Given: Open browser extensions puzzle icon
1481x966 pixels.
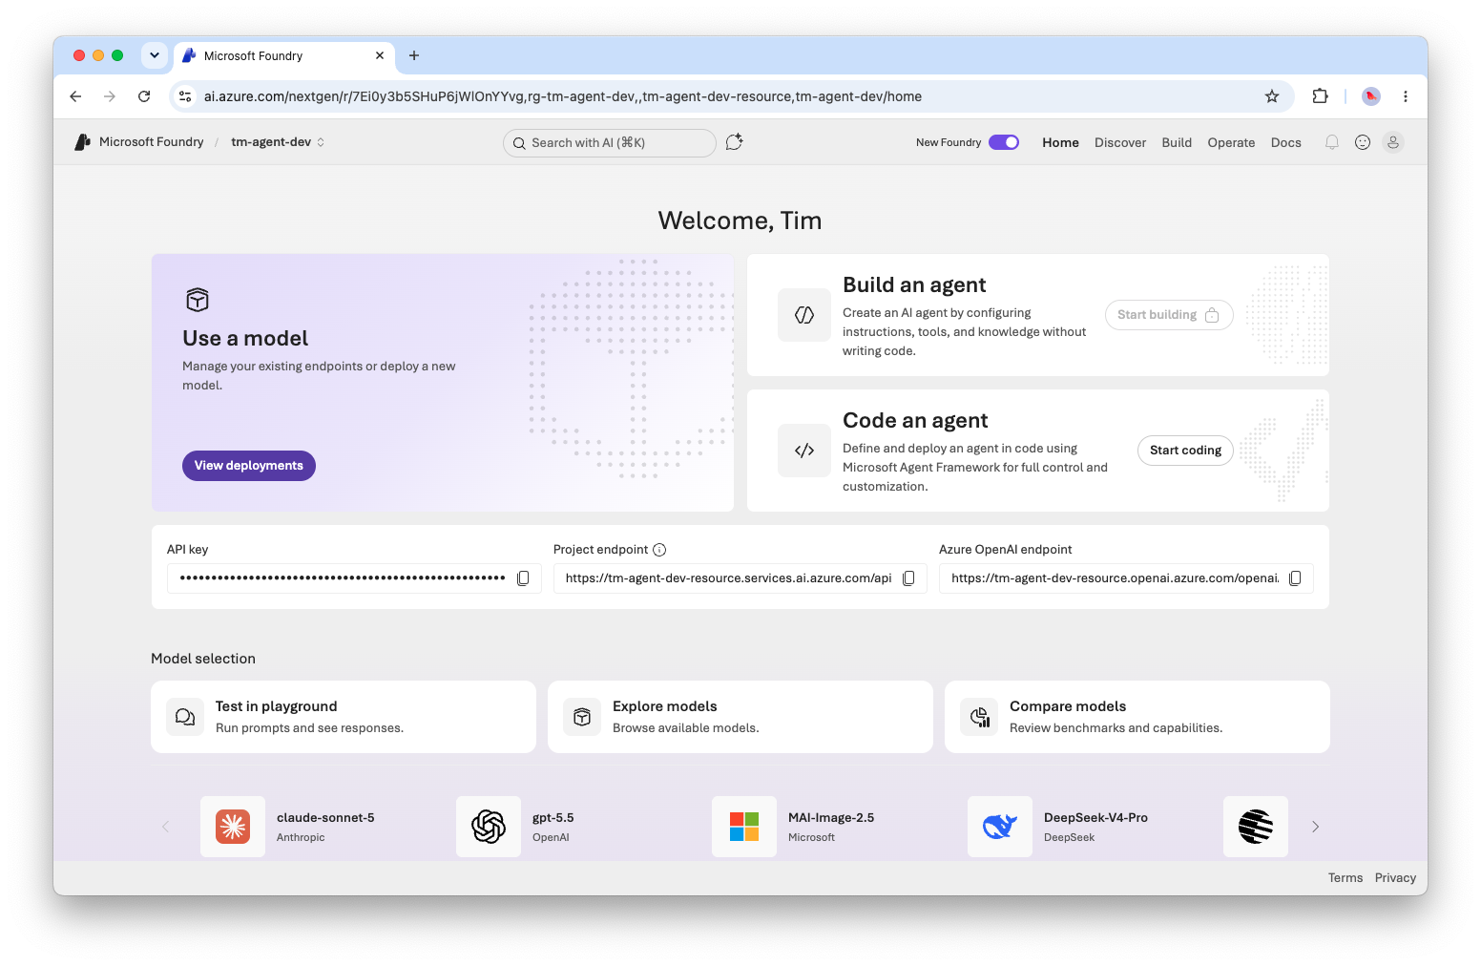Looking at the screenshot, I should (x=1320, y=96).
